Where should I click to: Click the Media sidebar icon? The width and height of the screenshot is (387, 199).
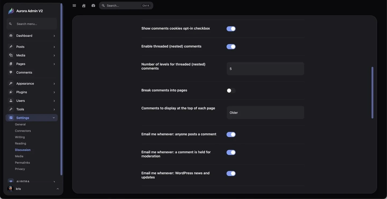(11, 55)
